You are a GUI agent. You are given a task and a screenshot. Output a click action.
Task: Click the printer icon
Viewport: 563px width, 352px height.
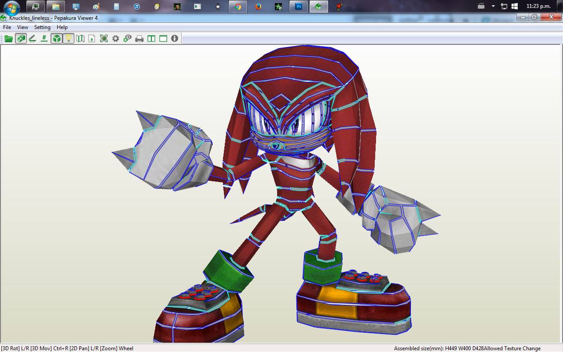tap(139, 39)
